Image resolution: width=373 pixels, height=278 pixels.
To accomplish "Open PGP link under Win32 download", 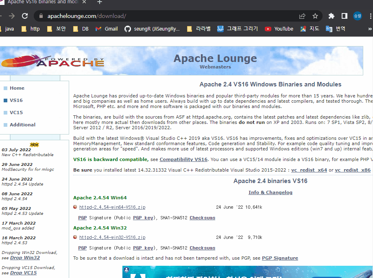I will (x=82, y=248).
